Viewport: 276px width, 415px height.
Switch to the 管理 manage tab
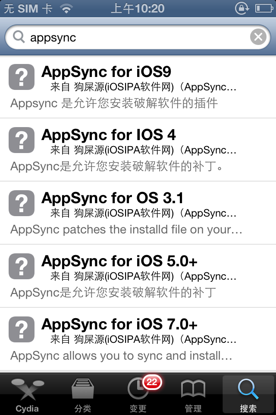(193, 395)
